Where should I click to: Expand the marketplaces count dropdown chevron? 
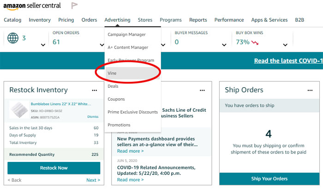(43, 45)
